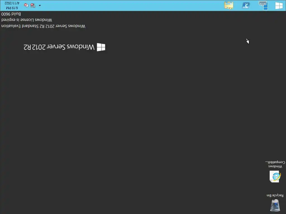This screenshot has height=214, width=286.
Task: Click the network status tray icon
Action: tap(33, 6)
